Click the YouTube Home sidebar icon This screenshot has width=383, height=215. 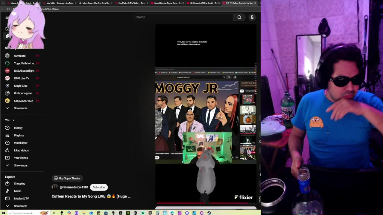(x=7, y=28)
